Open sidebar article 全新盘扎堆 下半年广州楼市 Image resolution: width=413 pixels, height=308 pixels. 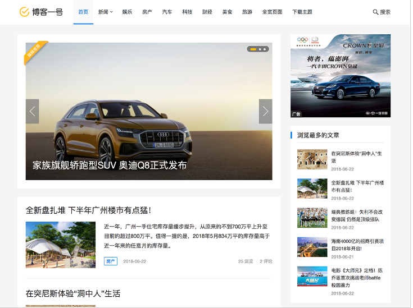(x=357, y=186)
